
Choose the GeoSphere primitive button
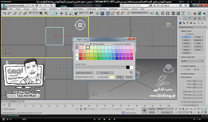click(198, 40)
